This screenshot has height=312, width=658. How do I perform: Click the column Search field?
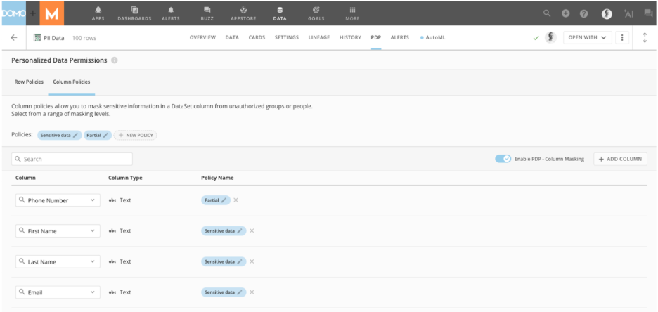click(x=72, y=159)
